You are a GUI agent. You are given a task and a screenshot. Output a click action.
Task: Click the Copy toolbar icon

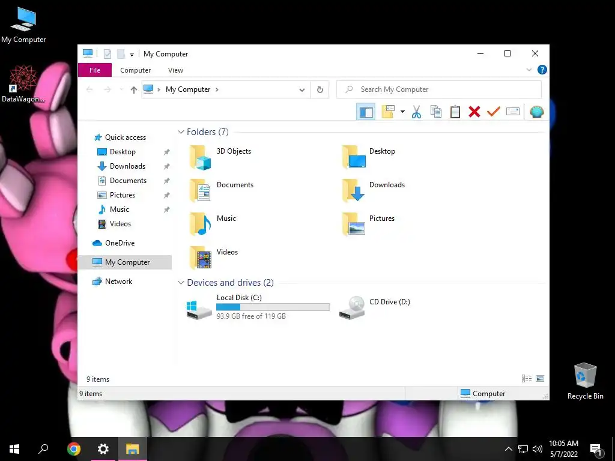click(436, 112)
